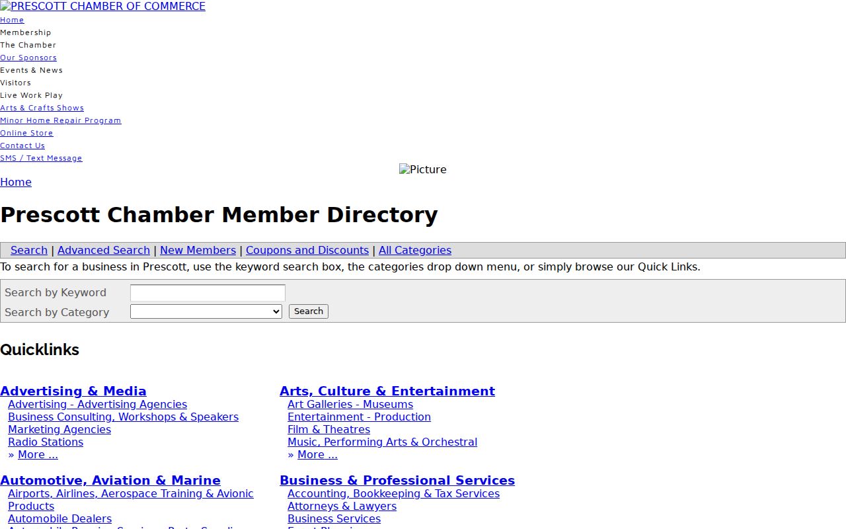
Task: Open Arts & Crafts Shows link
Action: pyautogui.click(x=42, y=108)
